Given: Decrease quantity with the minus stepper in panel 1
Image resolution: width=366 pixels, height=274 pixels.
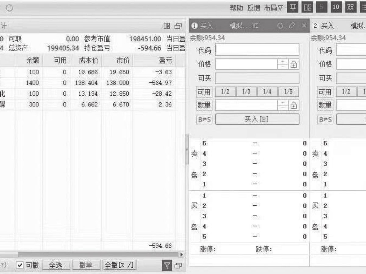Looking at the screenshot, I should pos(283,108).
